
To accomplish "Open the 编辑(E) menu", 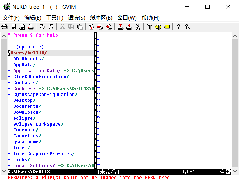I will [33, 18].
